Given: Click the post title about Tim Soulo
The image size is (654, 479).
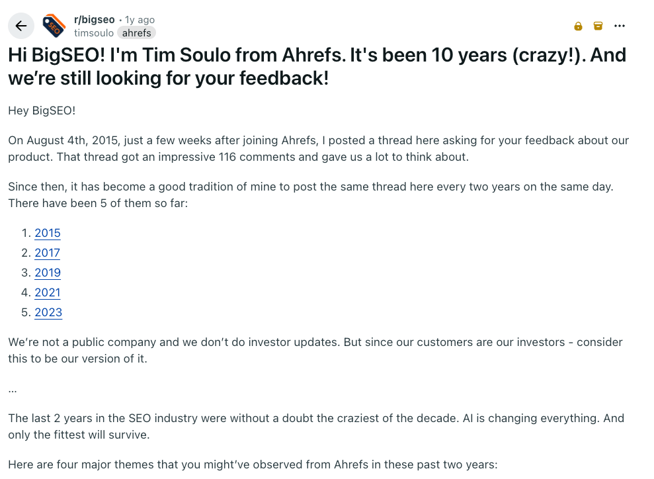Looking at the screenshot, I should click(317, 67).
